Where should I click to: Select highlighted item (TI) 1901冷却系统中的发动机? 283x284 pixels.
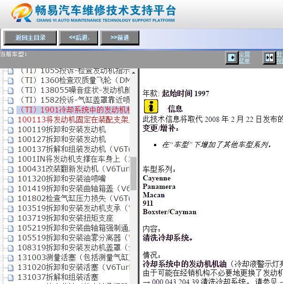point(74,110)
